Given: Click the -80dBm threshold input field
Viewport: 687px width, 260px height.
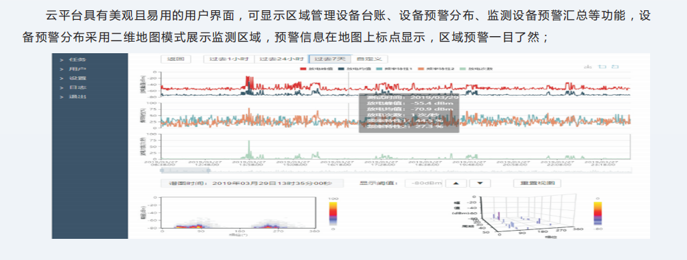Looking at the screenshot, I should [424, 184].
